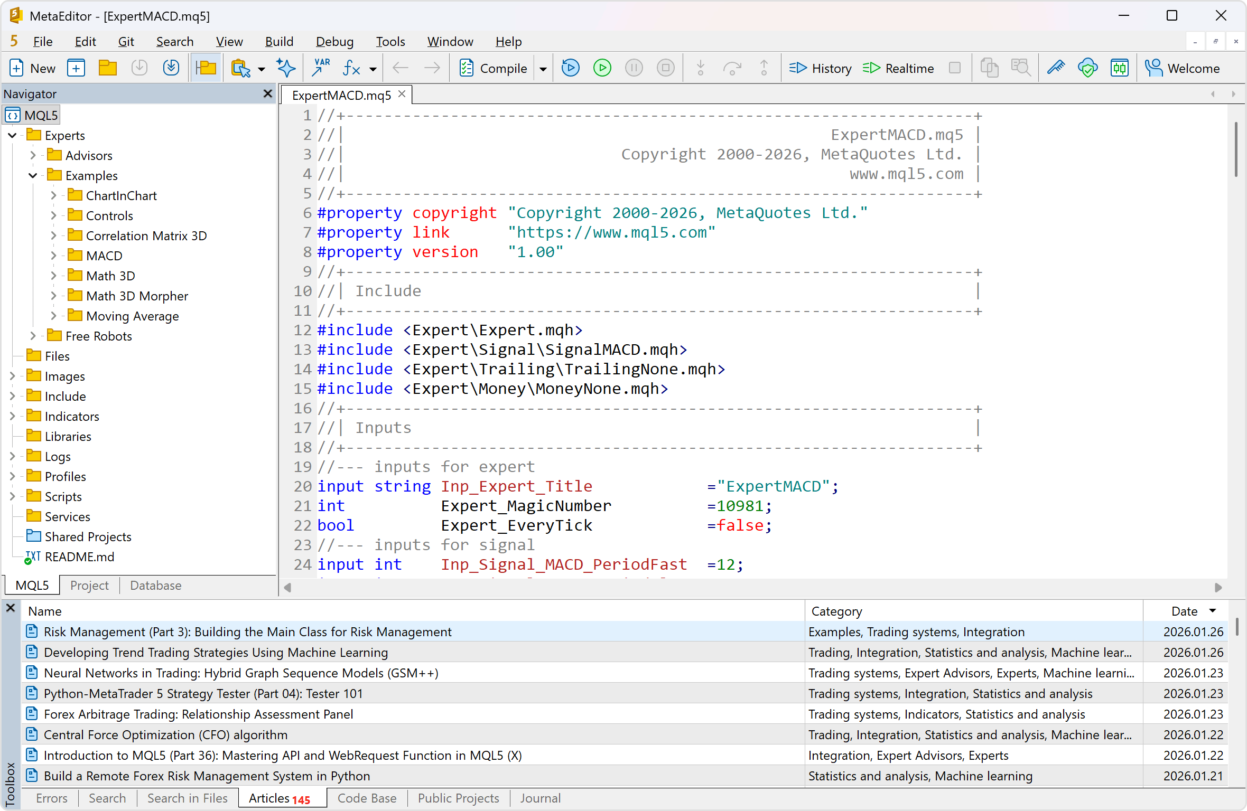Open the styler tool to format code
The width and height of the screenshot is (1247, 811).
point(1055,68)
